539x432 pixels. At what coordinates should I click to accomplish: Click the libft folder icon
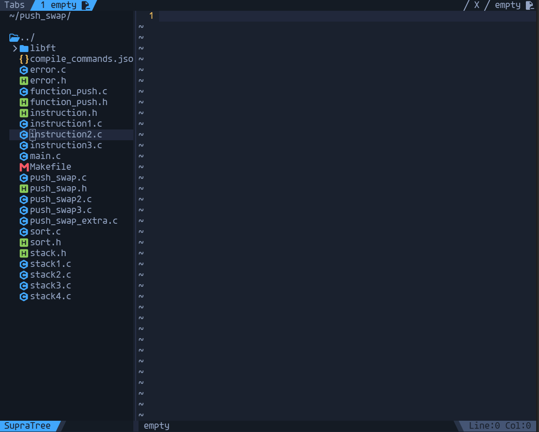pos(24,48)
